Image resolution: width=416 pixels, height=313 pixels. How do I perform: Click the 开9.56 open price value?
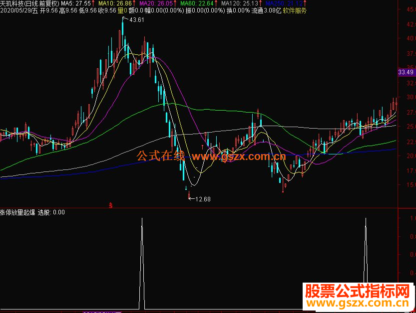49,10
